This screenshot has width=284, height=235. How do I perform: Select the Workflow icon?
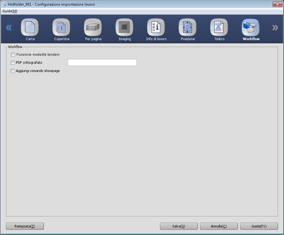(250, 28)
